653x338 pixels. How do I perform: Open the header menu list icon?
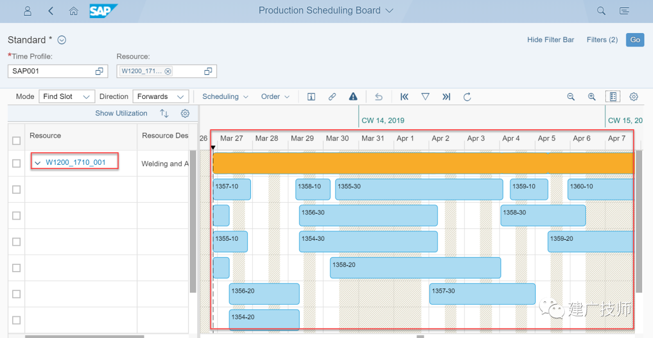[624, 11]
